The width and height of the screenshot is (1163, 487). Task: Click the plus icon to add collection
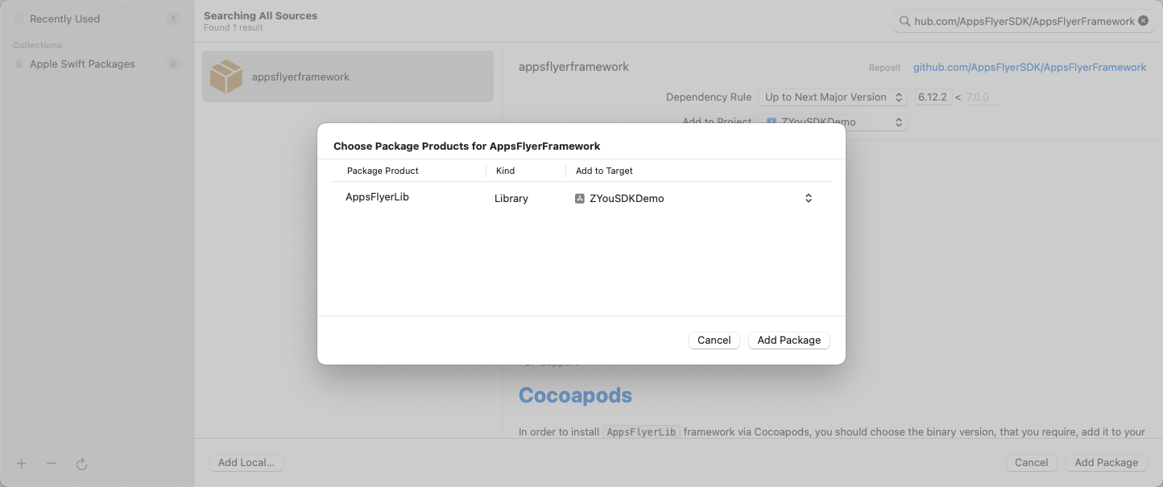pyautogui.click(x=22, y=464)
